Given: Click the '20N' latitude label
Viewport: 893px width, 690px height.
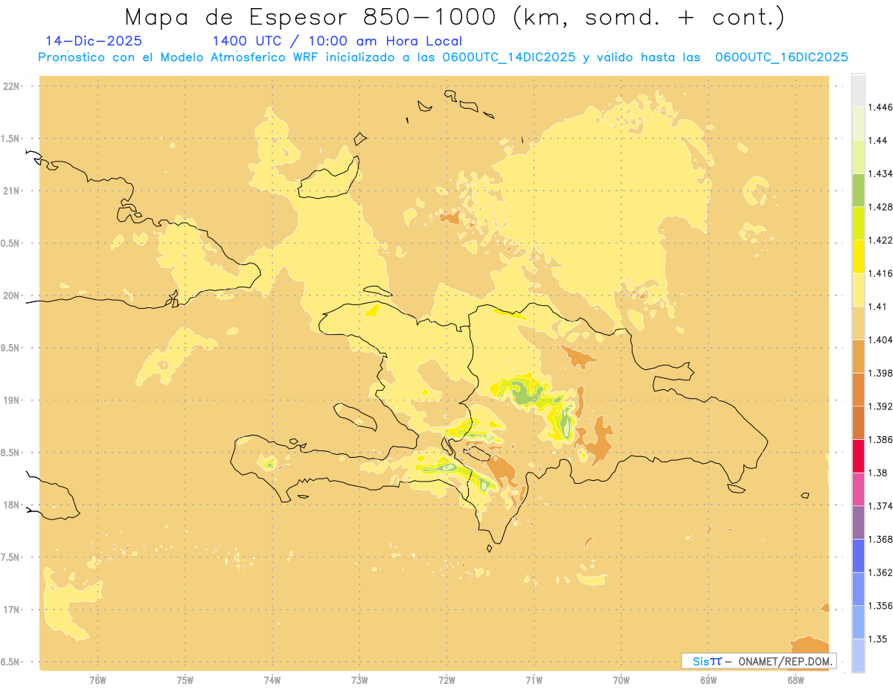Looking at the screenshot, I should (11, 296).
